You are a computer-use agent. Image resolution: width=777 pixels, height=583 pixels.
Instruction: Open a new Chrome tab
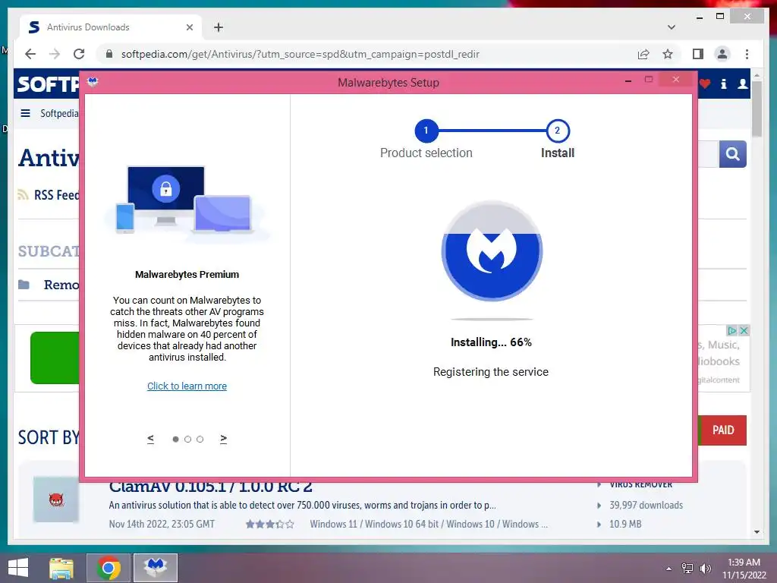click(219, 27)
